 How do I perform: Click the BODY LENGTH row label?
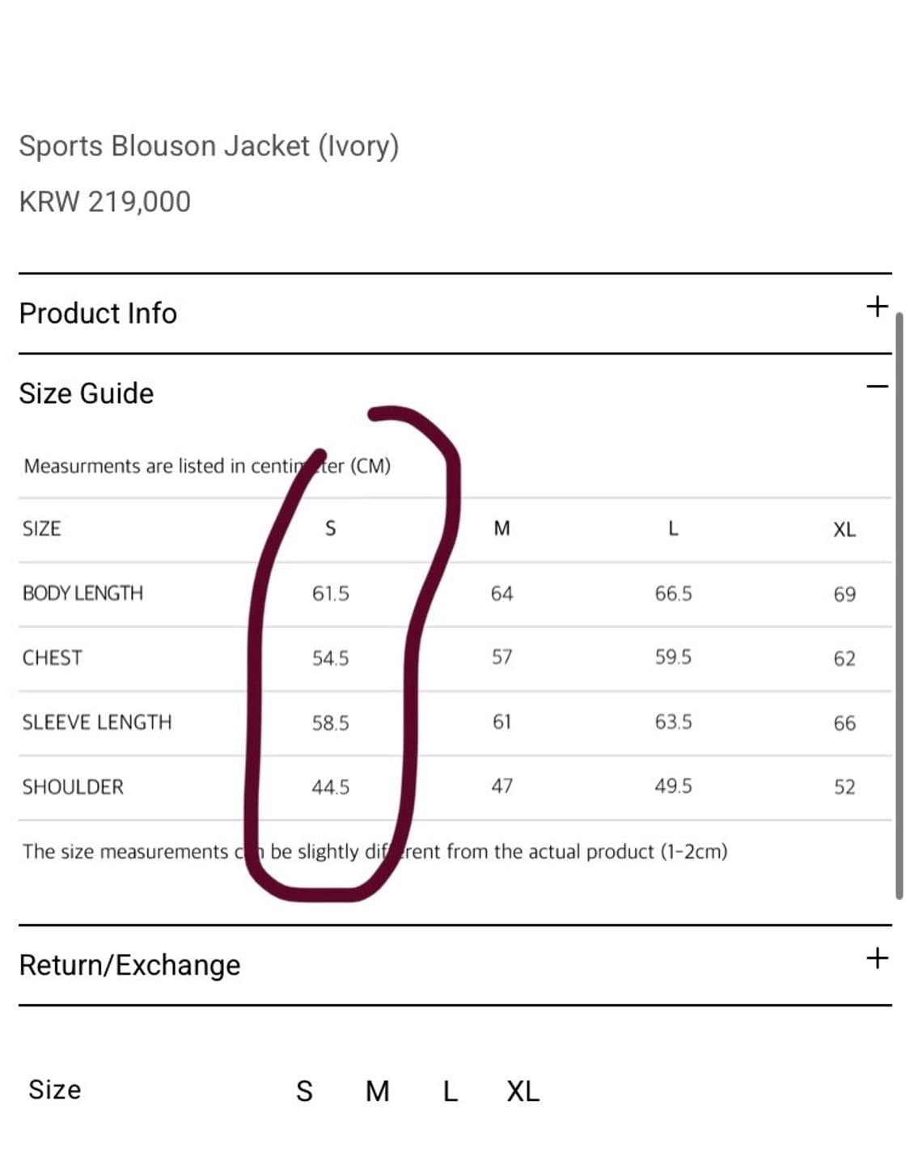pyautogui.click(x=83, y=593)
